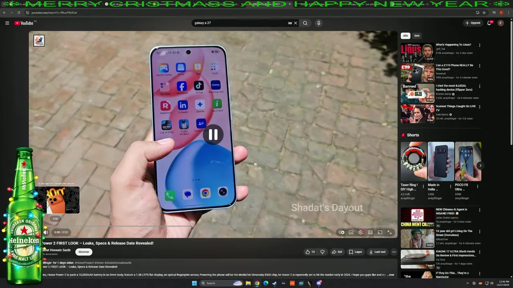Open options for "What's Happening To Linus?"
This screenshot has width=513, height=288.
(x=479, y=45)
